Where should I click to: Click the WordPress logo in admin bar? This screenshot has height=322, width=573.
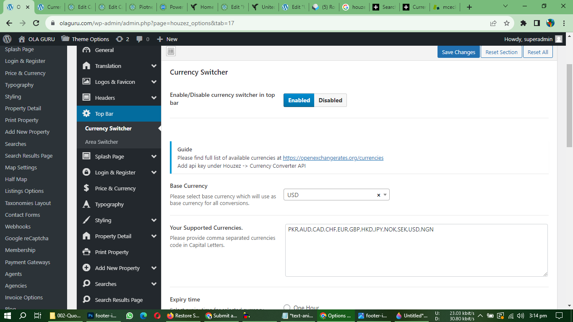[x=7, y=39]
